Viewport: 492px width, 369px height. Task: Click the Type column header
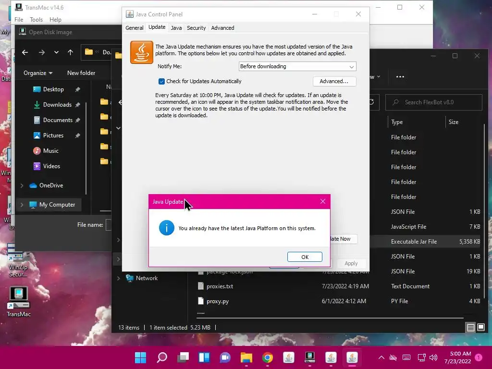click(x=396, y=122)
